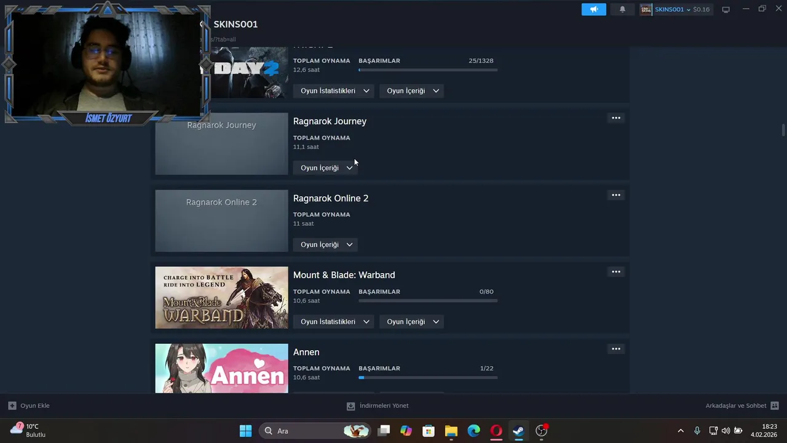Open the OBS Studio taskbar icon
The width and height of the screenshot is (787, 443).
542,431
